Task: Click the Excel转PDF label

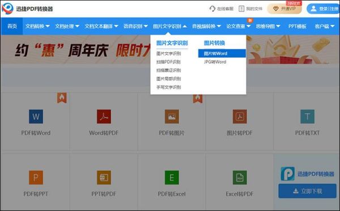Action: click(x=239, y=194)
